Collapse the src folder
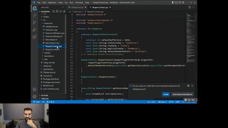This screenshot has height=128, width=228. tap(44, 20)
